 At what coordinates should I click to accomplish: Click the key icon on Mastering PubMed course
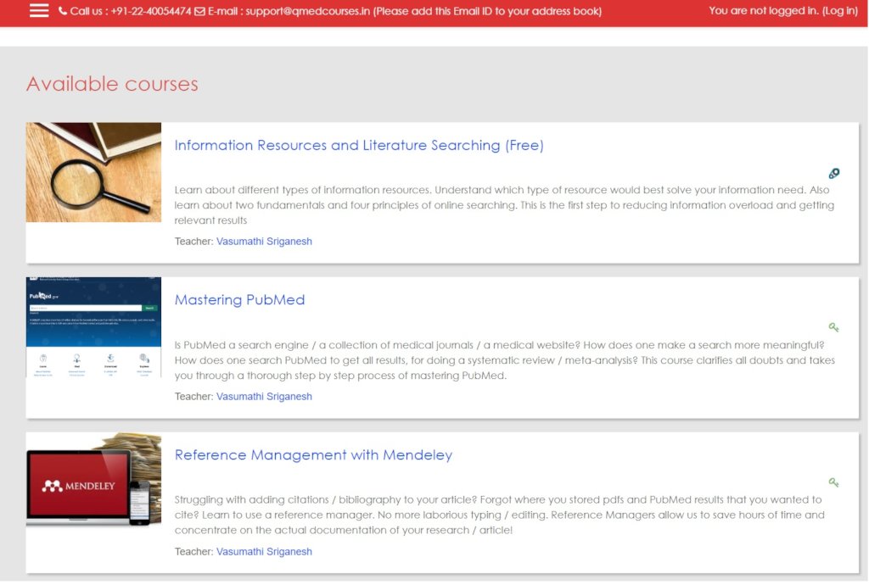pos(833,327)
